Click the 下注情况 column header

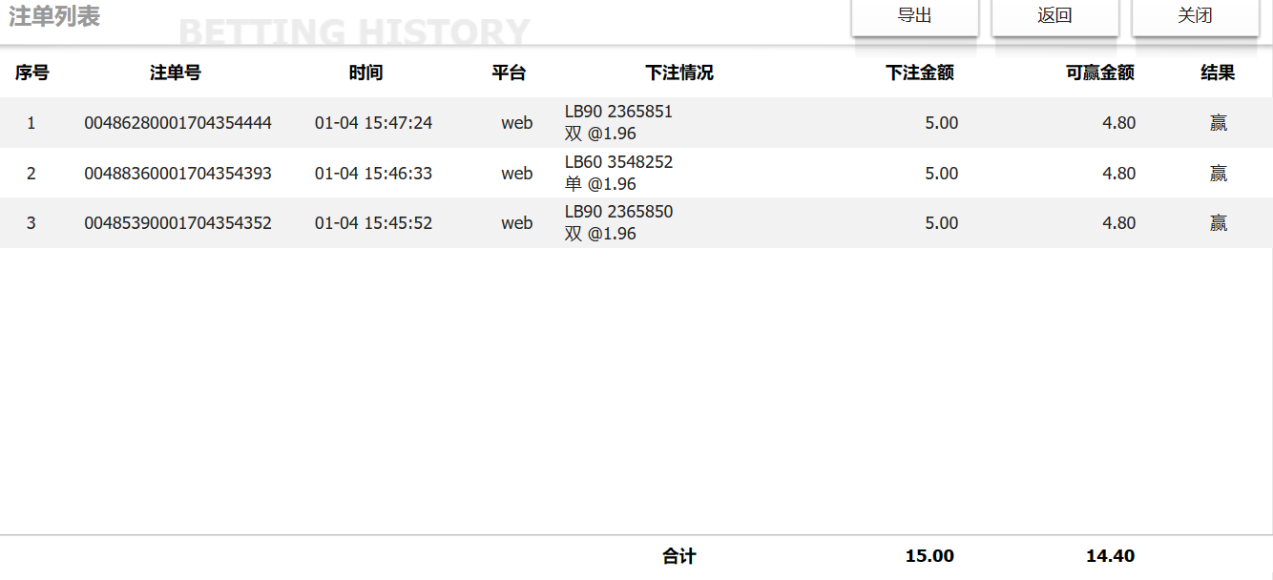point(679,72)
